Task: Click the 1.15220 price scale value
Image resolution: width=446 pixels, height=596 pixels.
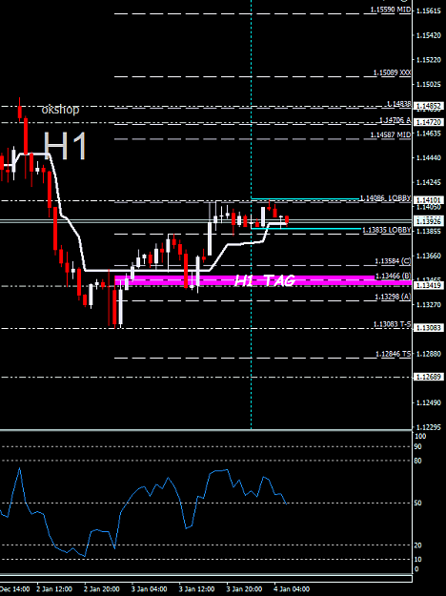Action: pyautogui.click(x=429, y=60)
